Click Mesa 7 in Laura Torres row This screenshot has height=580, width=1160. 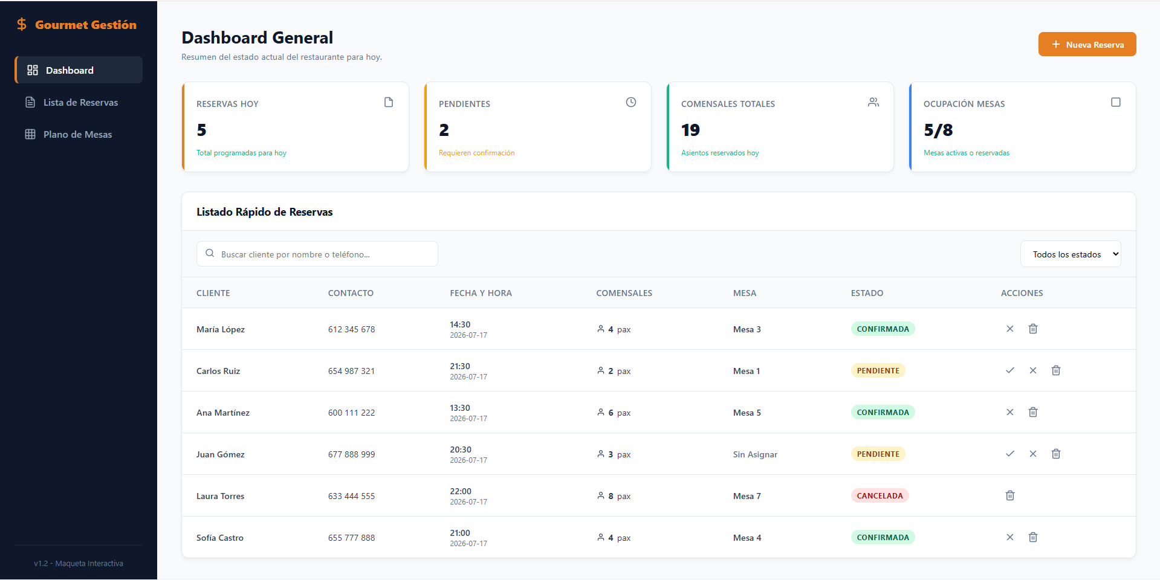point(747,496)
